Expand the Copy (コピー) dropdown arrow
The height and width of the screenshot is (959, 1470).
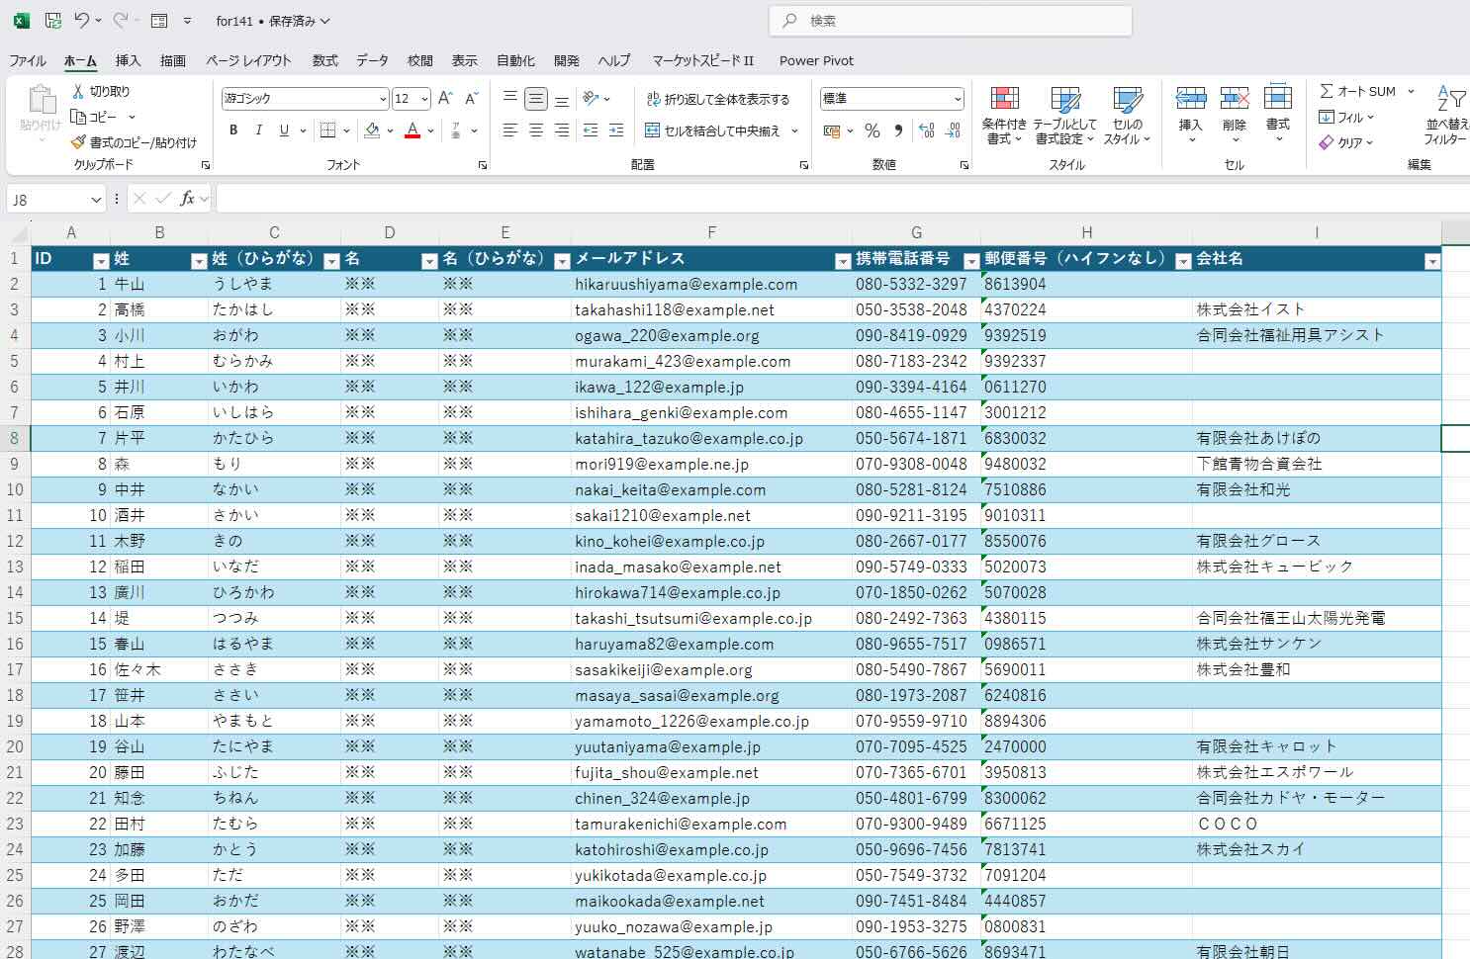pyautogui.click(x=132, y=117)
